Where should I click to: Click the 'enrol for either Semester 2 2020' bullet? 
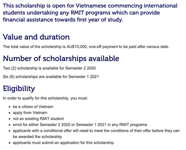coord(80,125)
